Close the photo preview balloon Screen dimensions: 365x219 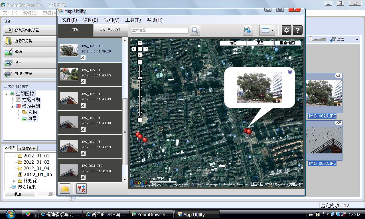tap(290, 72)
